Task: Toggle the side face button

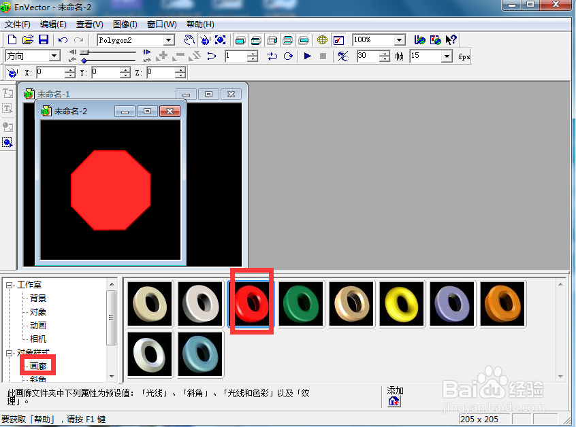Action: pos(272,40)
